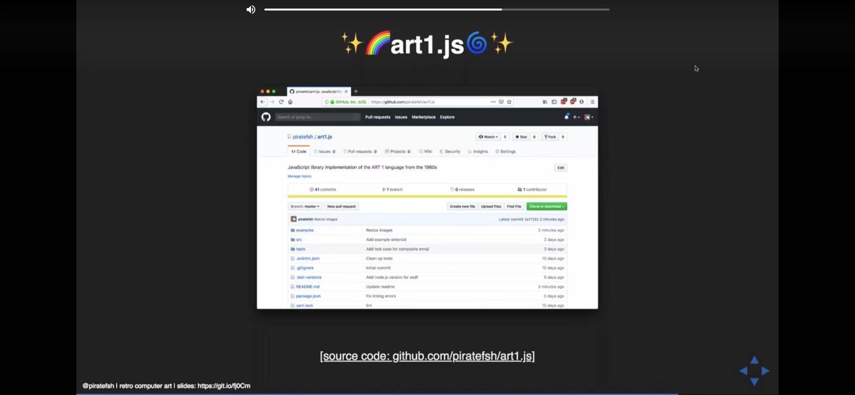Reload the page with the refresh icon

[281, 102]
